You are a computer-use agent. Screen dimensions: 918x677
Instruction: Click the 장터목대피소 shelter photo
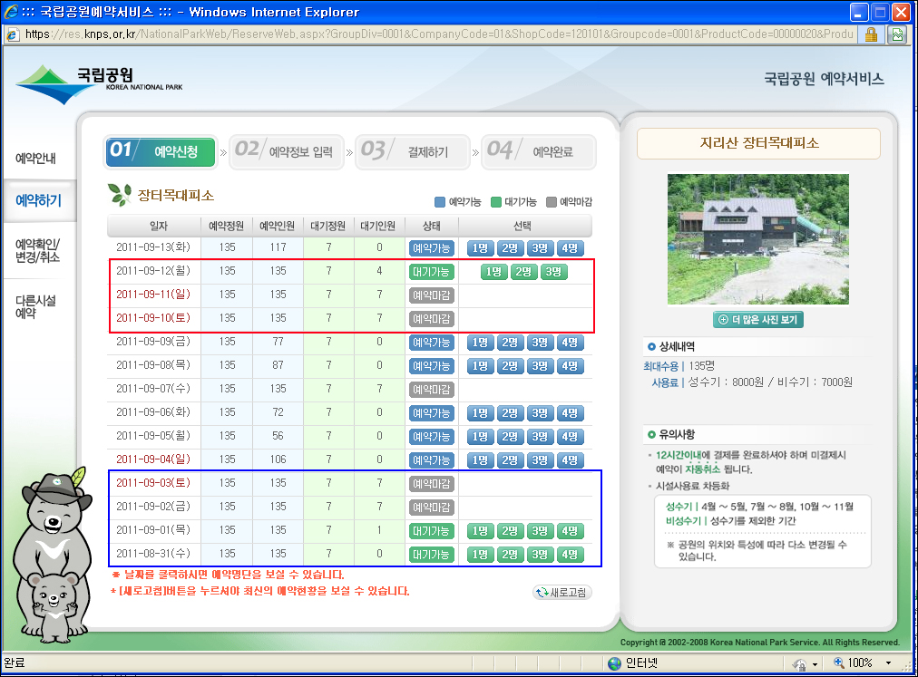[x=757, y=238]
